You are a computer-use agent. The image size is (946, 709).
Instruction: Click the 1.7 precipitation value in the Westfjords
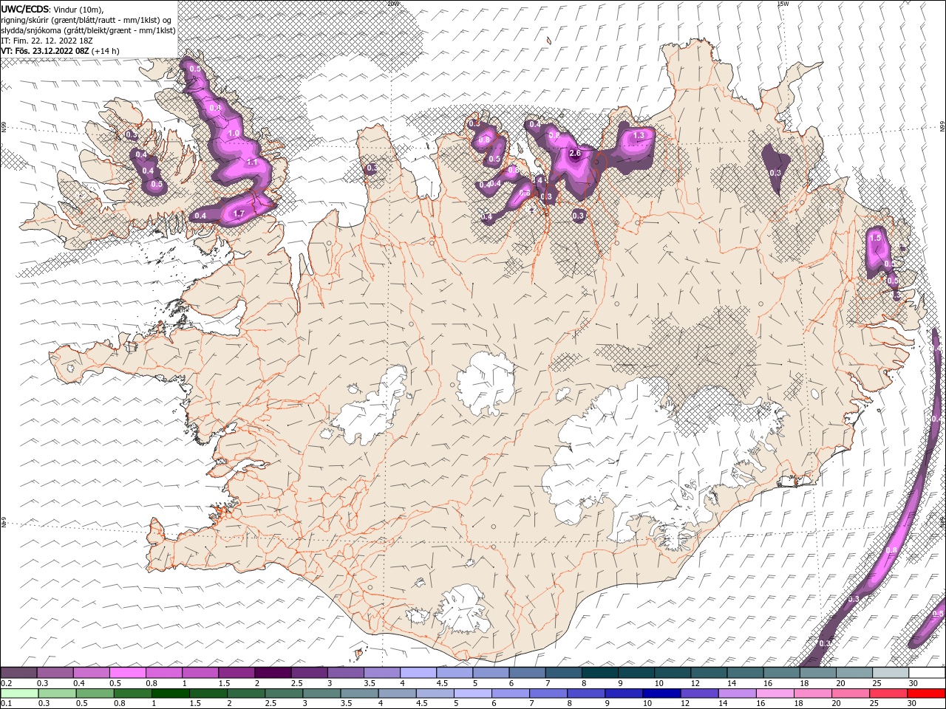click(239, 214)
